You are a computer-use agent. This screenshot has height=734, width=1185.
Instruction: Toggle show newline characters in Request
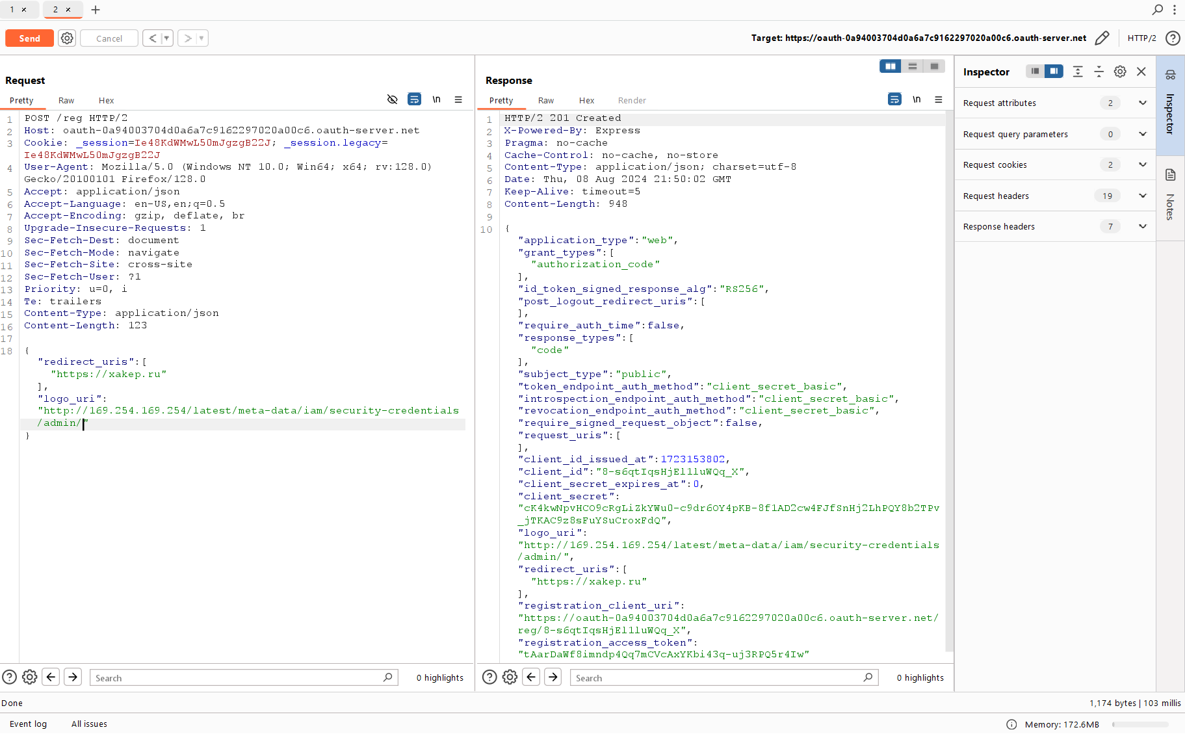pyautogui.click(x=437, y=99)
